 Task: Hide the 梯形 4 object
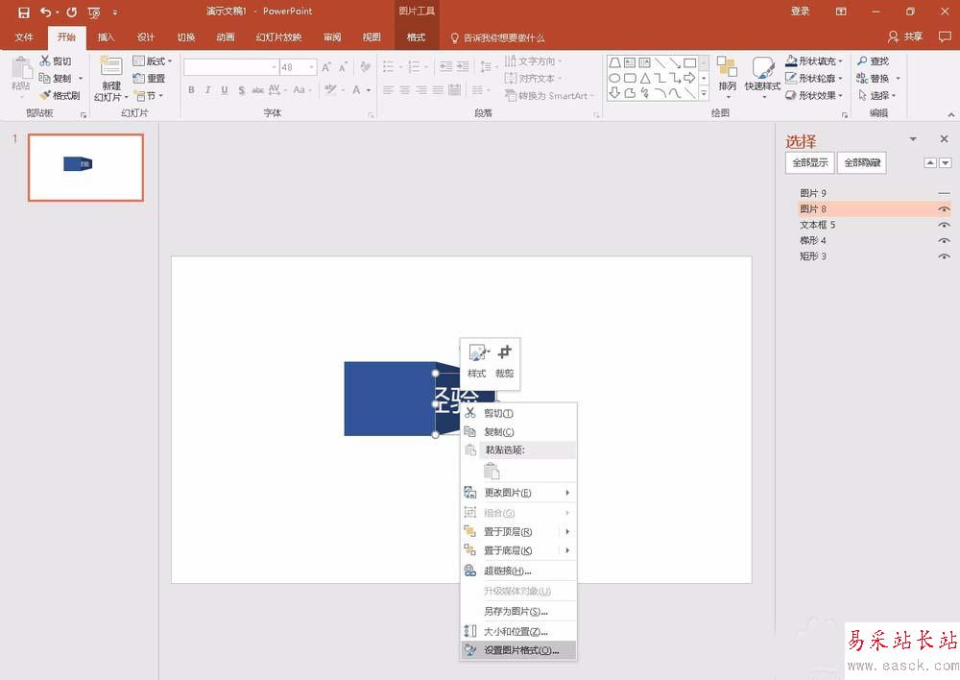coord(944,241)
